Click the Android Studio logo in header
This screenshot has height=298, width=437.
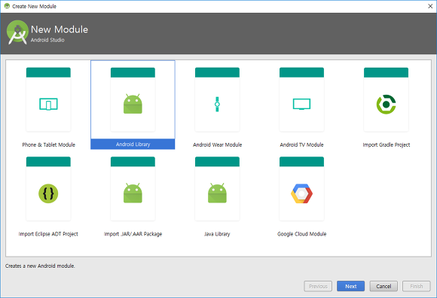pos(17,32)
